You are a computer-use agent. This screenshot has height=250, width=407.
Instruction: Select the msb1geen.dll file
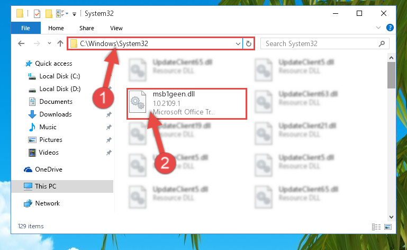[x=187, y=104]
